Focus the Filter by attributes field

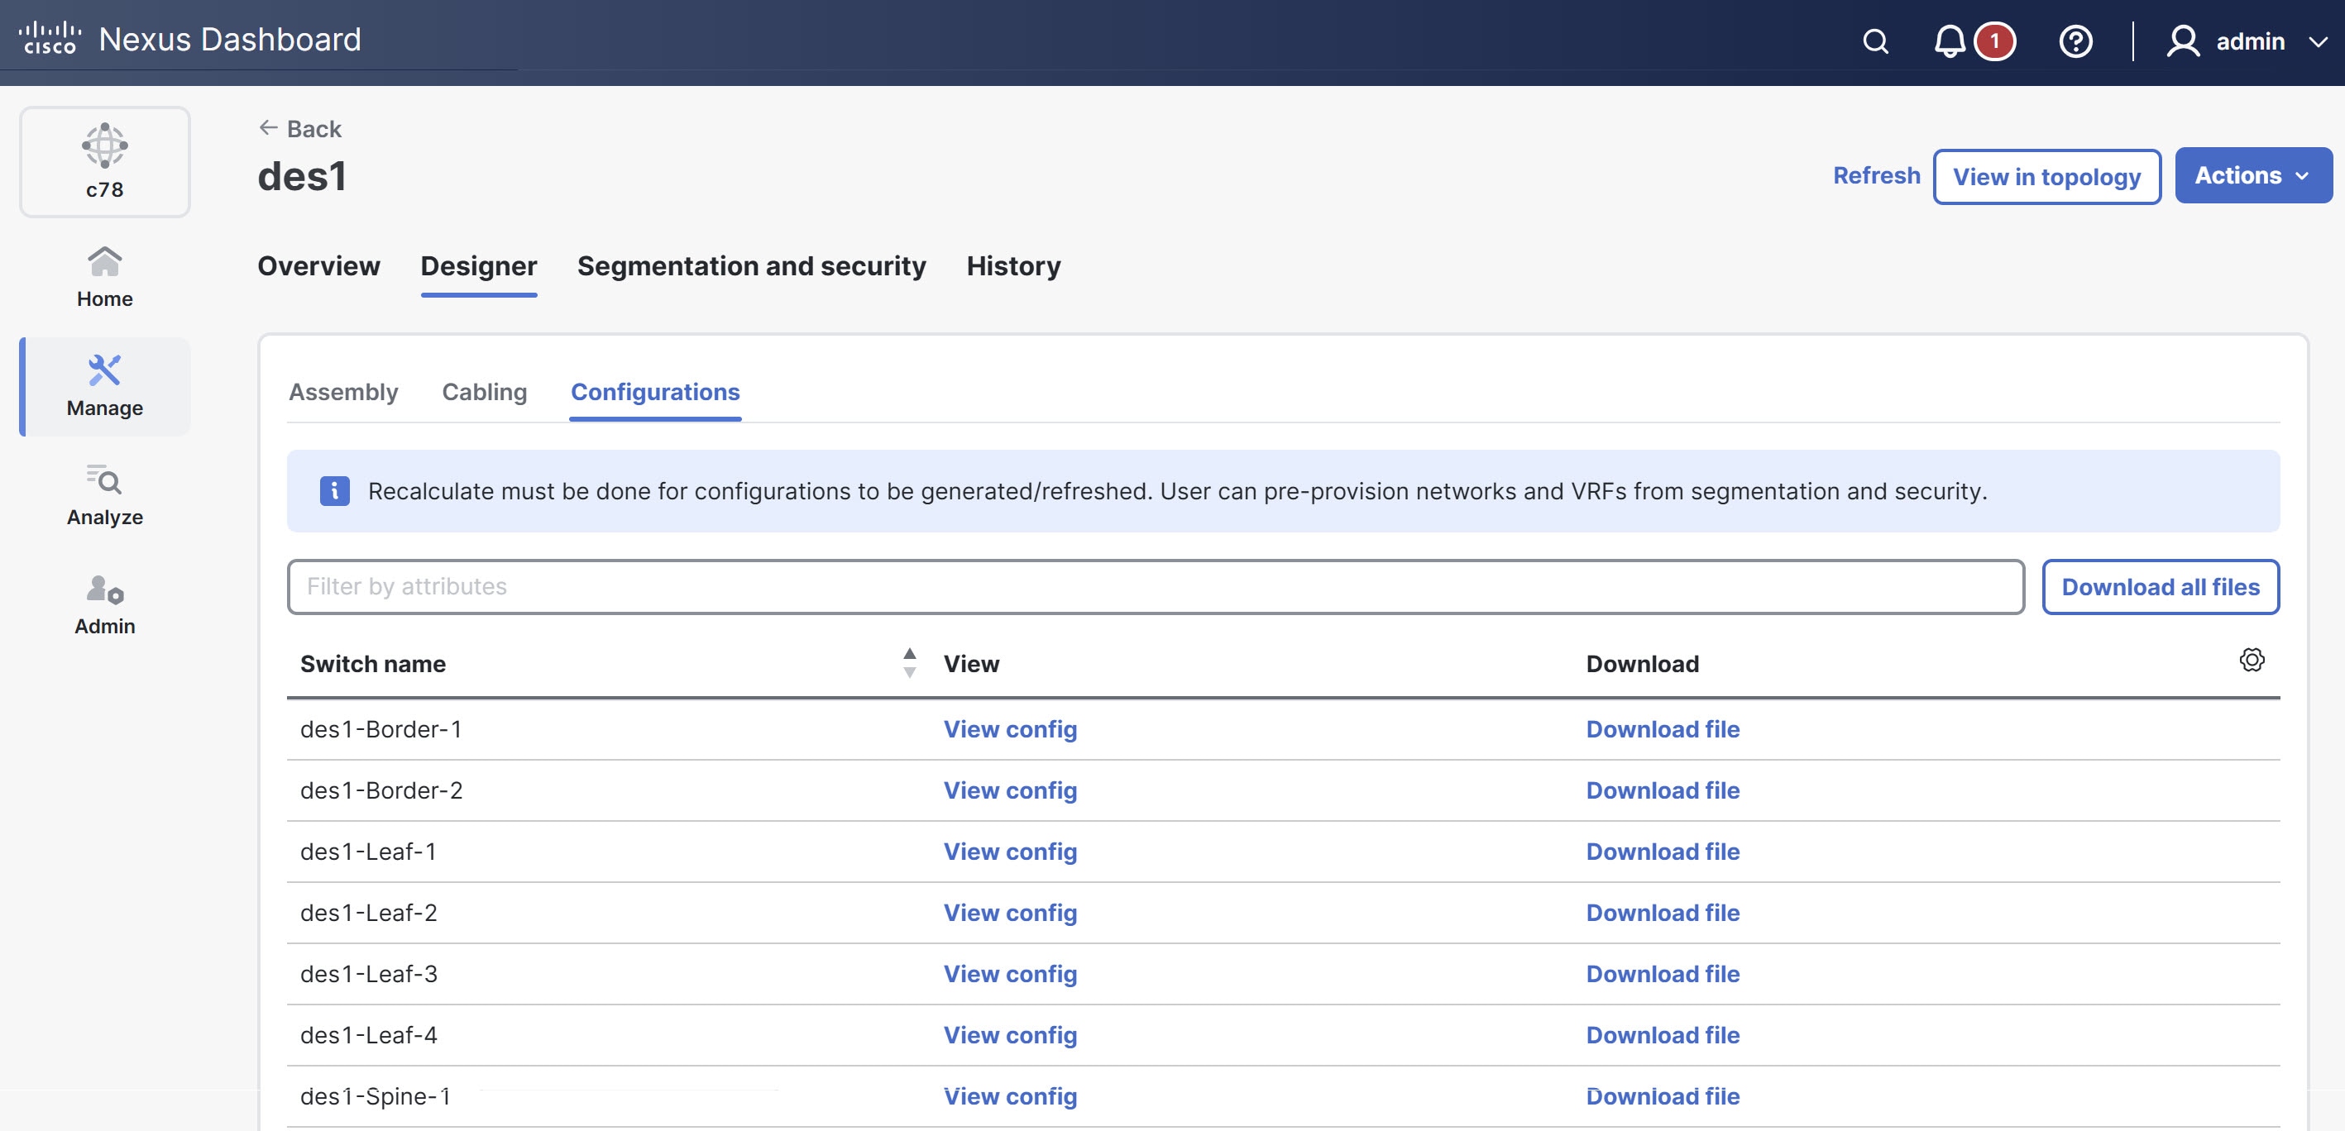coord(1154,587)
